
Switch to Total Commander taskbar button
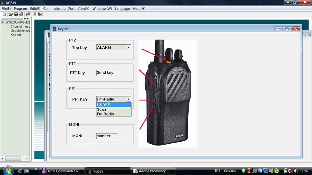point(62,171)
